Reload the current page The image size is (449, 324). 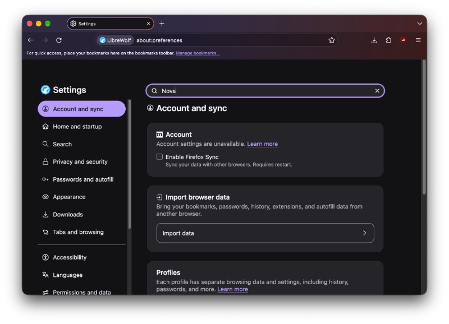tap(59, 40)
